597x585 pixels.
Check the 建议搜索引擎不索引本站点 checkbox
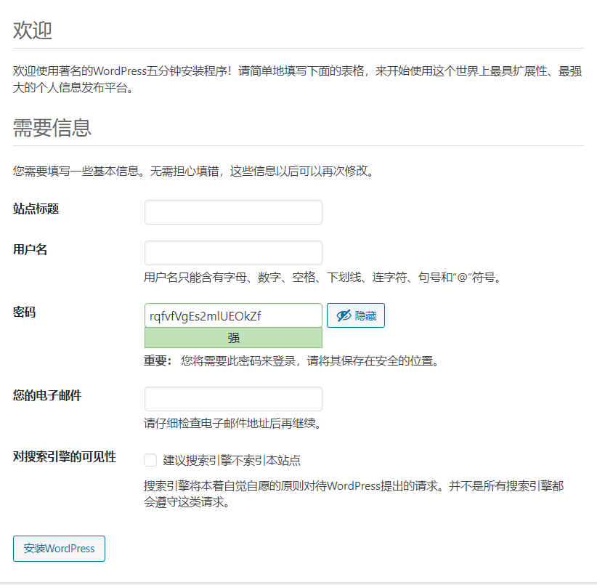click(150, 460)
